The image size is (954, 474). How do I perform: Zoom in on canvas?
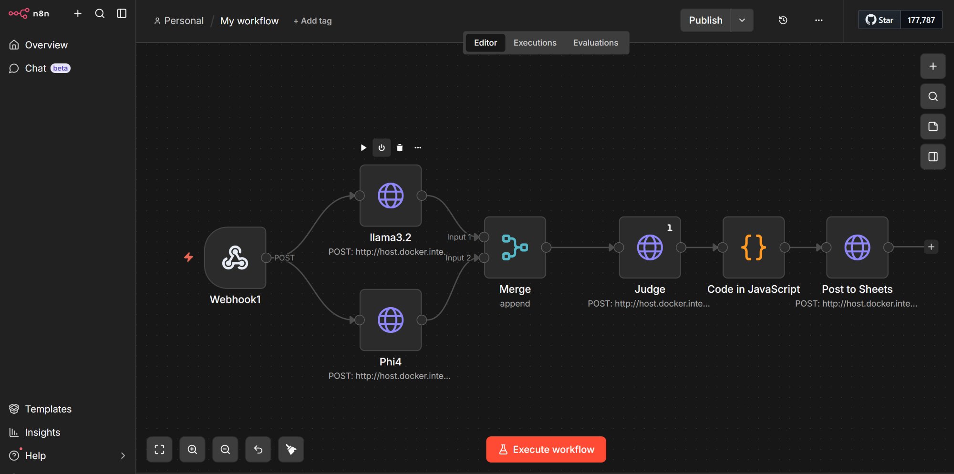[x=192, y=449]
